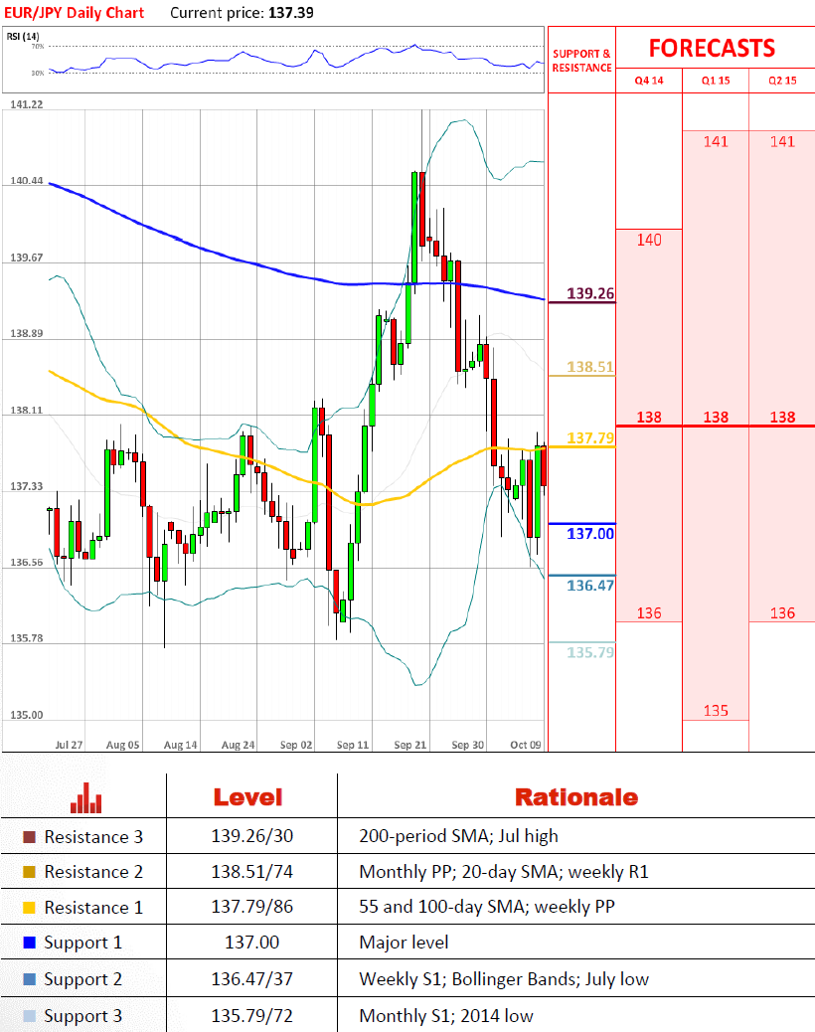
Task: Select the Support 2 row label
Action: [x=82, y=980]
